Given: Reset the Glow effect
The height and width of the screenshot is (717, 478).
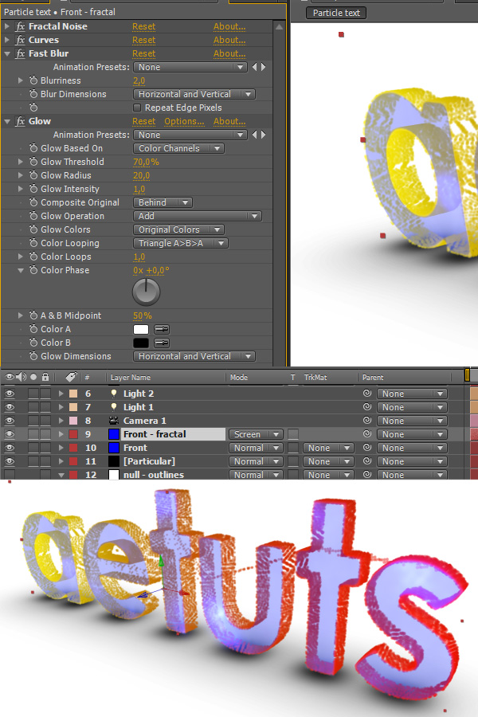Looking at the screenshot, I should tap(144, 121).
